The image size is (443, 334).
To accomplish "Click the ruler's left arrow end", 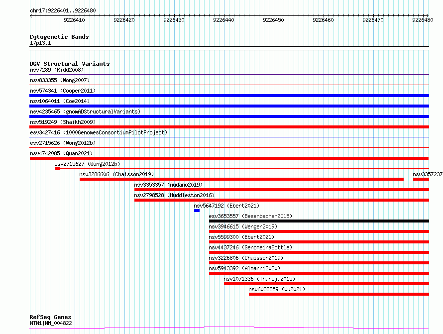I will click(31, 15).
